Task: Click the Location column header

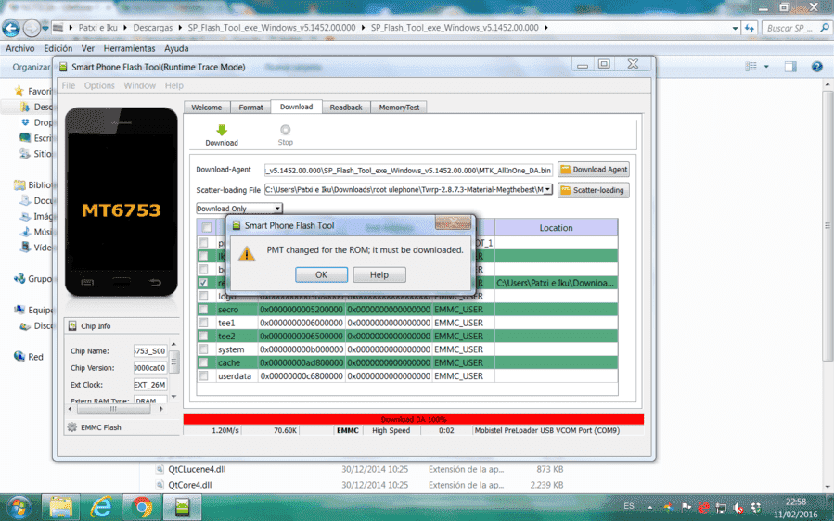Action: 556,227
